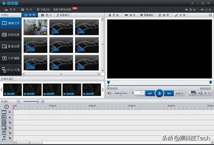Click the 结束点 end point button
Screen dimensions: 214x145
[180, 93]
